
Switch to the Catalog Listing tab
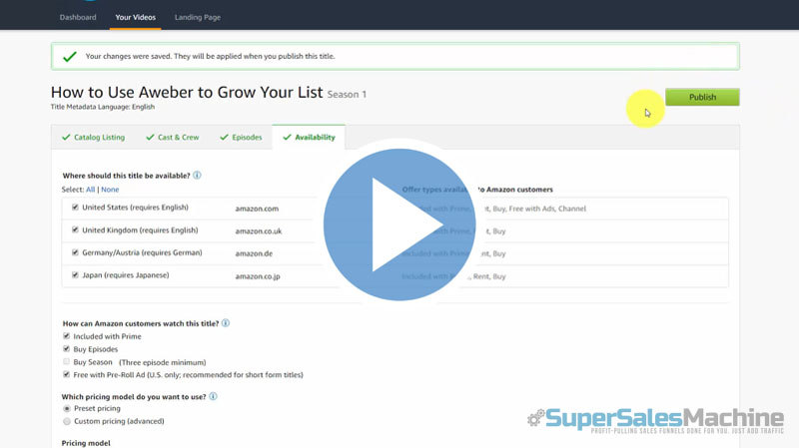click(x=92, y=137)
